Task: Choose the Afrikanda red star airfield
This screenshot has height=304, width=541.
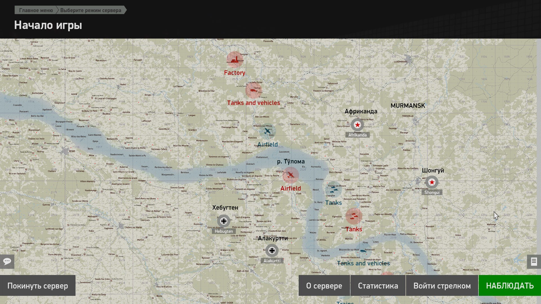Action: coord(357,125)
